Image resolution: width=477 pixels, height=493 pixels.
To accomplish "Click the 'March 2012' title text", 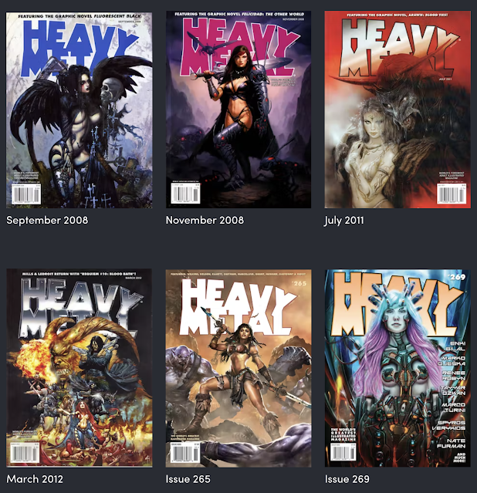I will click(x=35, y=479).
